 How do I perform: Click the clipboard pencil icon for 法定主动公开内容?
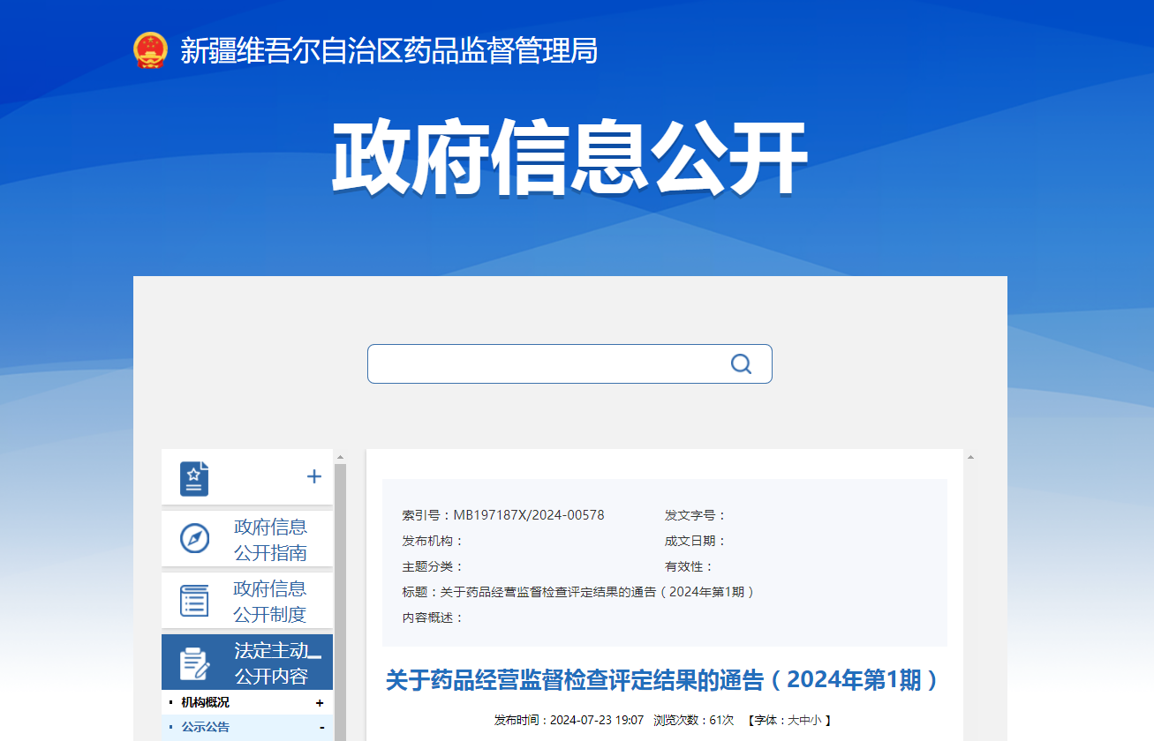pos(194,663)
